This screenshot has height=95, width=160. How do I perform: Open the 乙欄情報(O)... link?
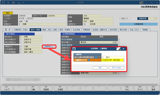[x=49, y=47]
